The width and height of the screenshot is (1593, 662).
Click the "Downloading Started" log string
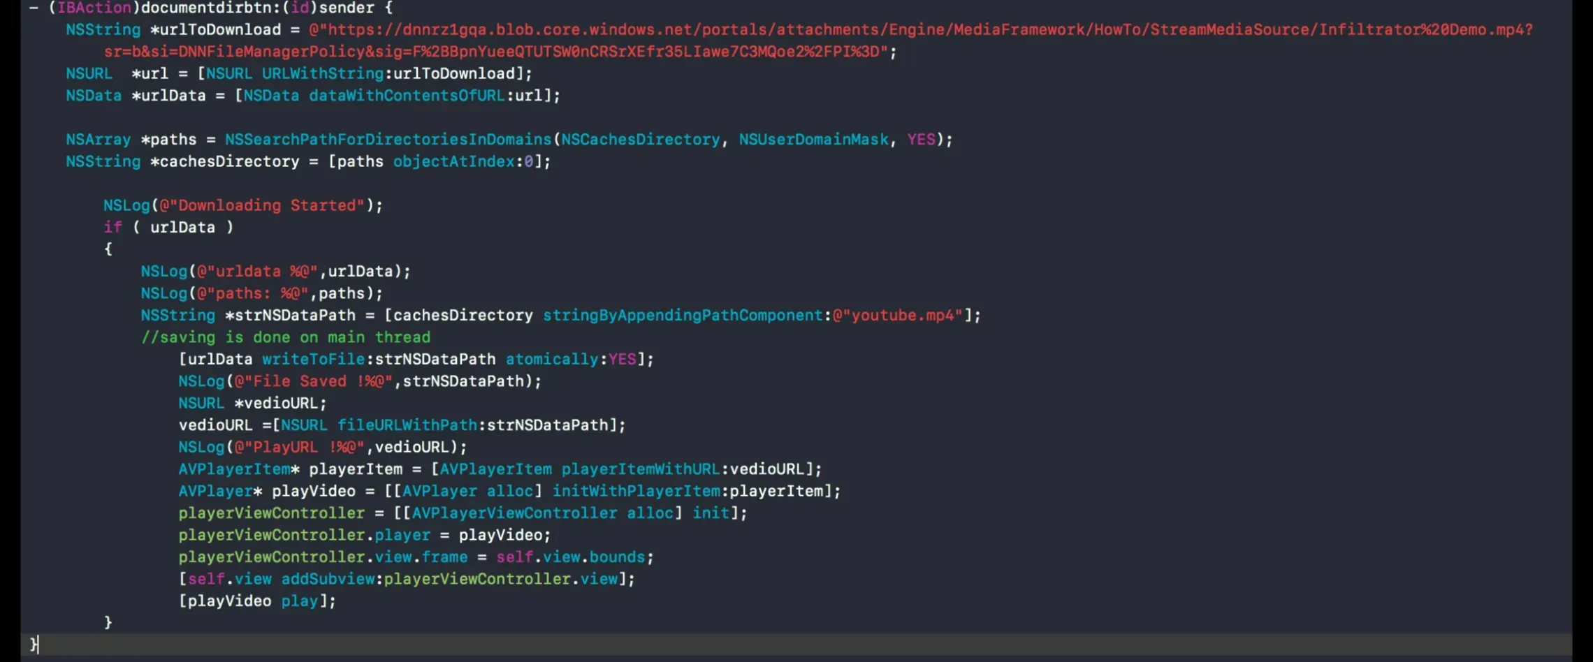click(262, 205)
